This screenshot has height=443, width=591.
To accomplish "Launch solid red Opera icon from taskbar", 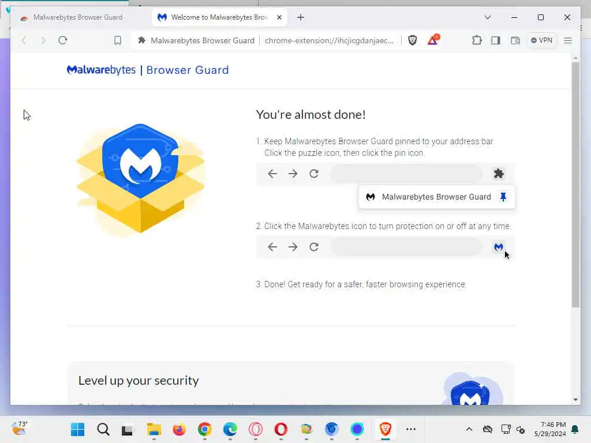I will point(281,429).
